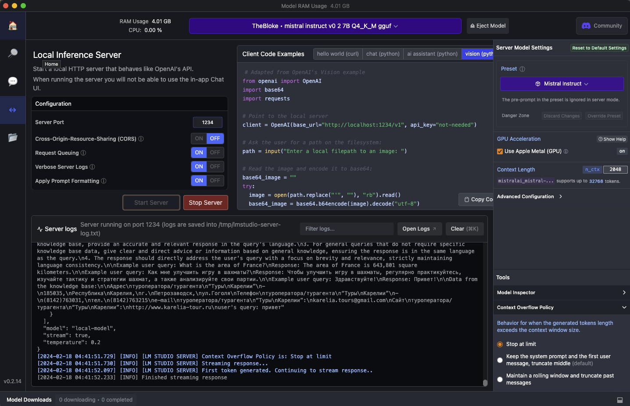Click Model Downloads in status bar
This screenshot has width=630, height=406.
pyautogui.click(x=29, y=400)
